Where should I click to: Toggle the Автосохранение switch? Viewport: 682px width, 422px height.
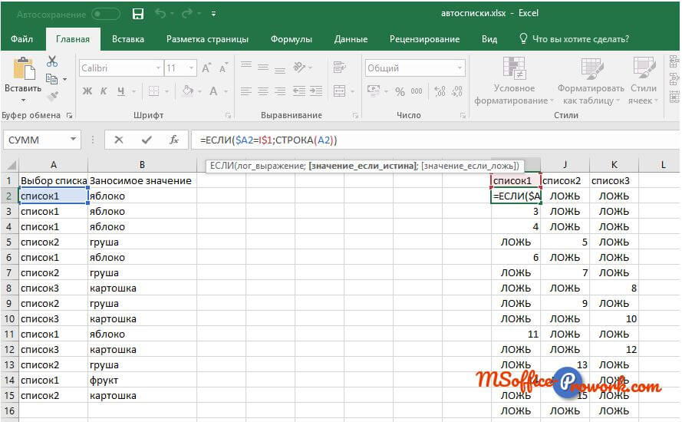point(105,14)
